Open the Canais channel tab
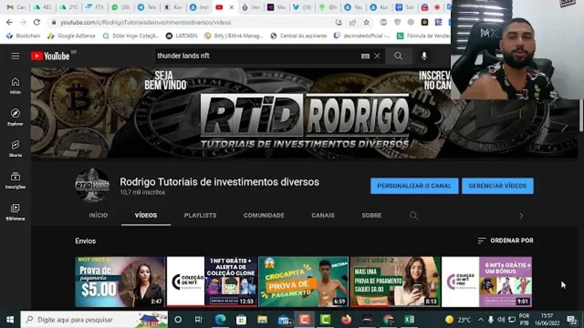This screenshot has height=328, width=584. pos(323,215)
